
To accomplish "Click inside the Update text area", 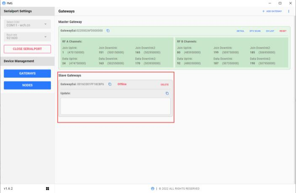I will (115, 106).
